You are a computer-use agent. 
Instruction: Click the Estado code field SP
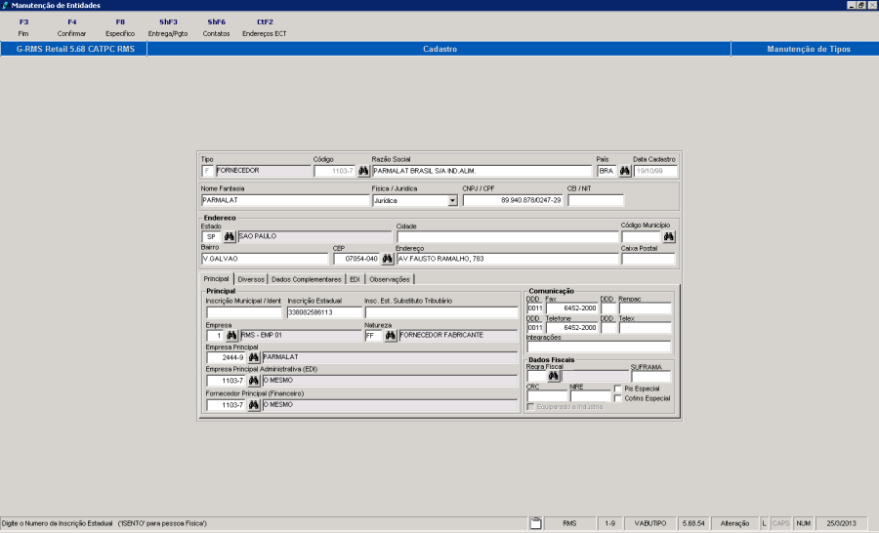(211, 236)
